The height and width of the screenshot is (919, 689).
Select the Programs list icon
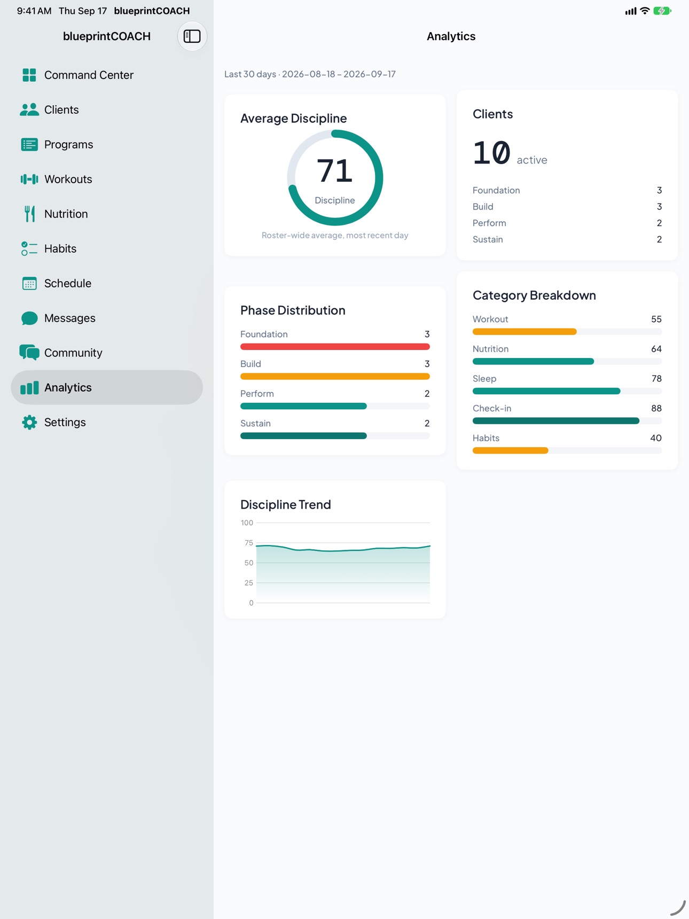pyautogui.click(x=29, y=144)
